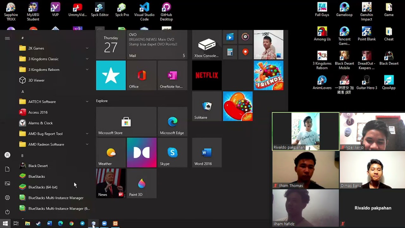Open Guitar Hero 3 desktop shortcut
The image size is (405, 228).
366,83
